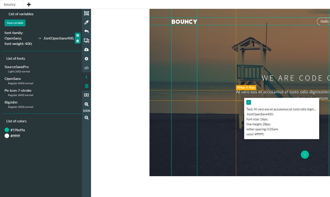Edit the fontOpenSans400 variable with gear icon
This screenshot has width=330, height=197.
click(x=77, y=36)
